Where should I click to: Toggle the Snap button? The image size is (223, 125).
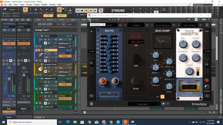click(59, 10)
